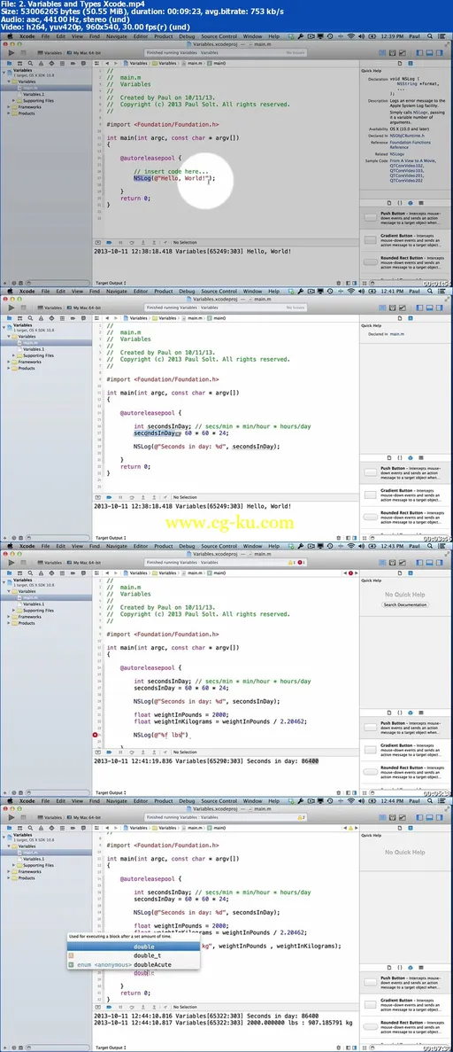This screenshot has height=1052, width=453.
Task: Open the Foundation Functions Reference link
Action: coord(411,145)
